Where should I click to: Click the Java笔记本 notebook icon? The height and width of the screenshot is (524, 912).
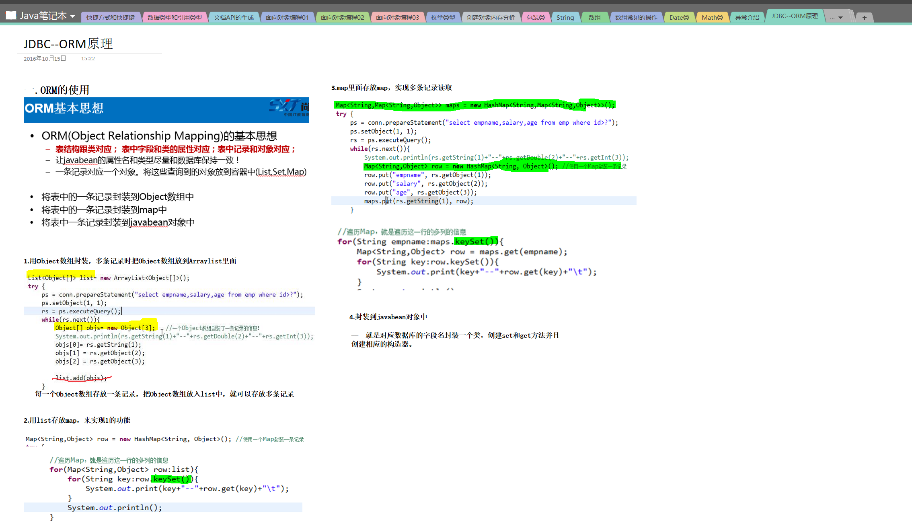[x=11, y=16]
